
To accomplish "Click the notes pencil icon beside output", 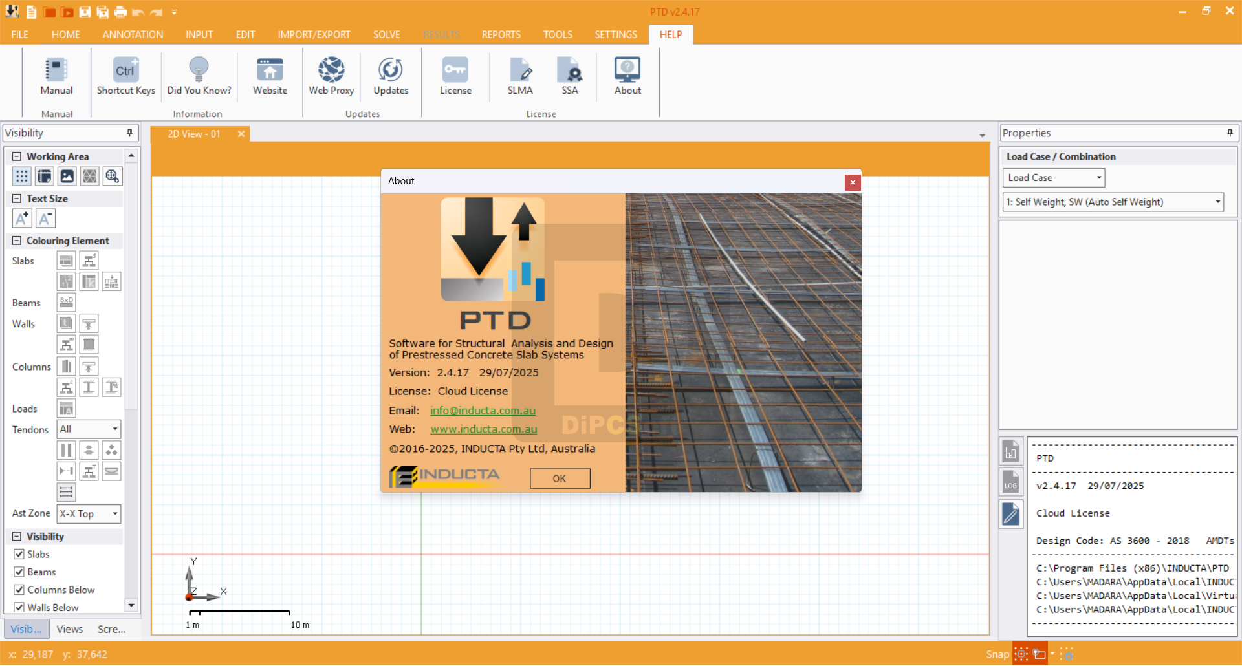I will tap(1010, 515).
